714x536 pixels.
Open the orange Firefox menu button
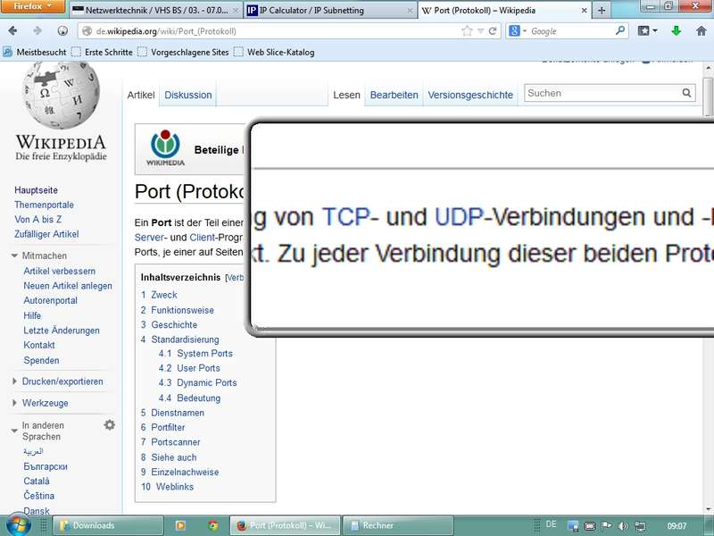pos(32,6)
